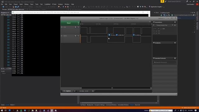Switch to the Locals tab
The image size is (199, 112).
7,105
